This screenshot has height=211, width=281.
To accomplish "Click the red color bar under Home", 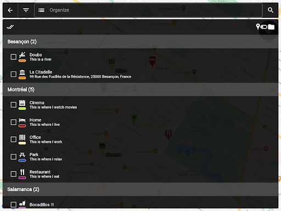I will click(23, 126).
